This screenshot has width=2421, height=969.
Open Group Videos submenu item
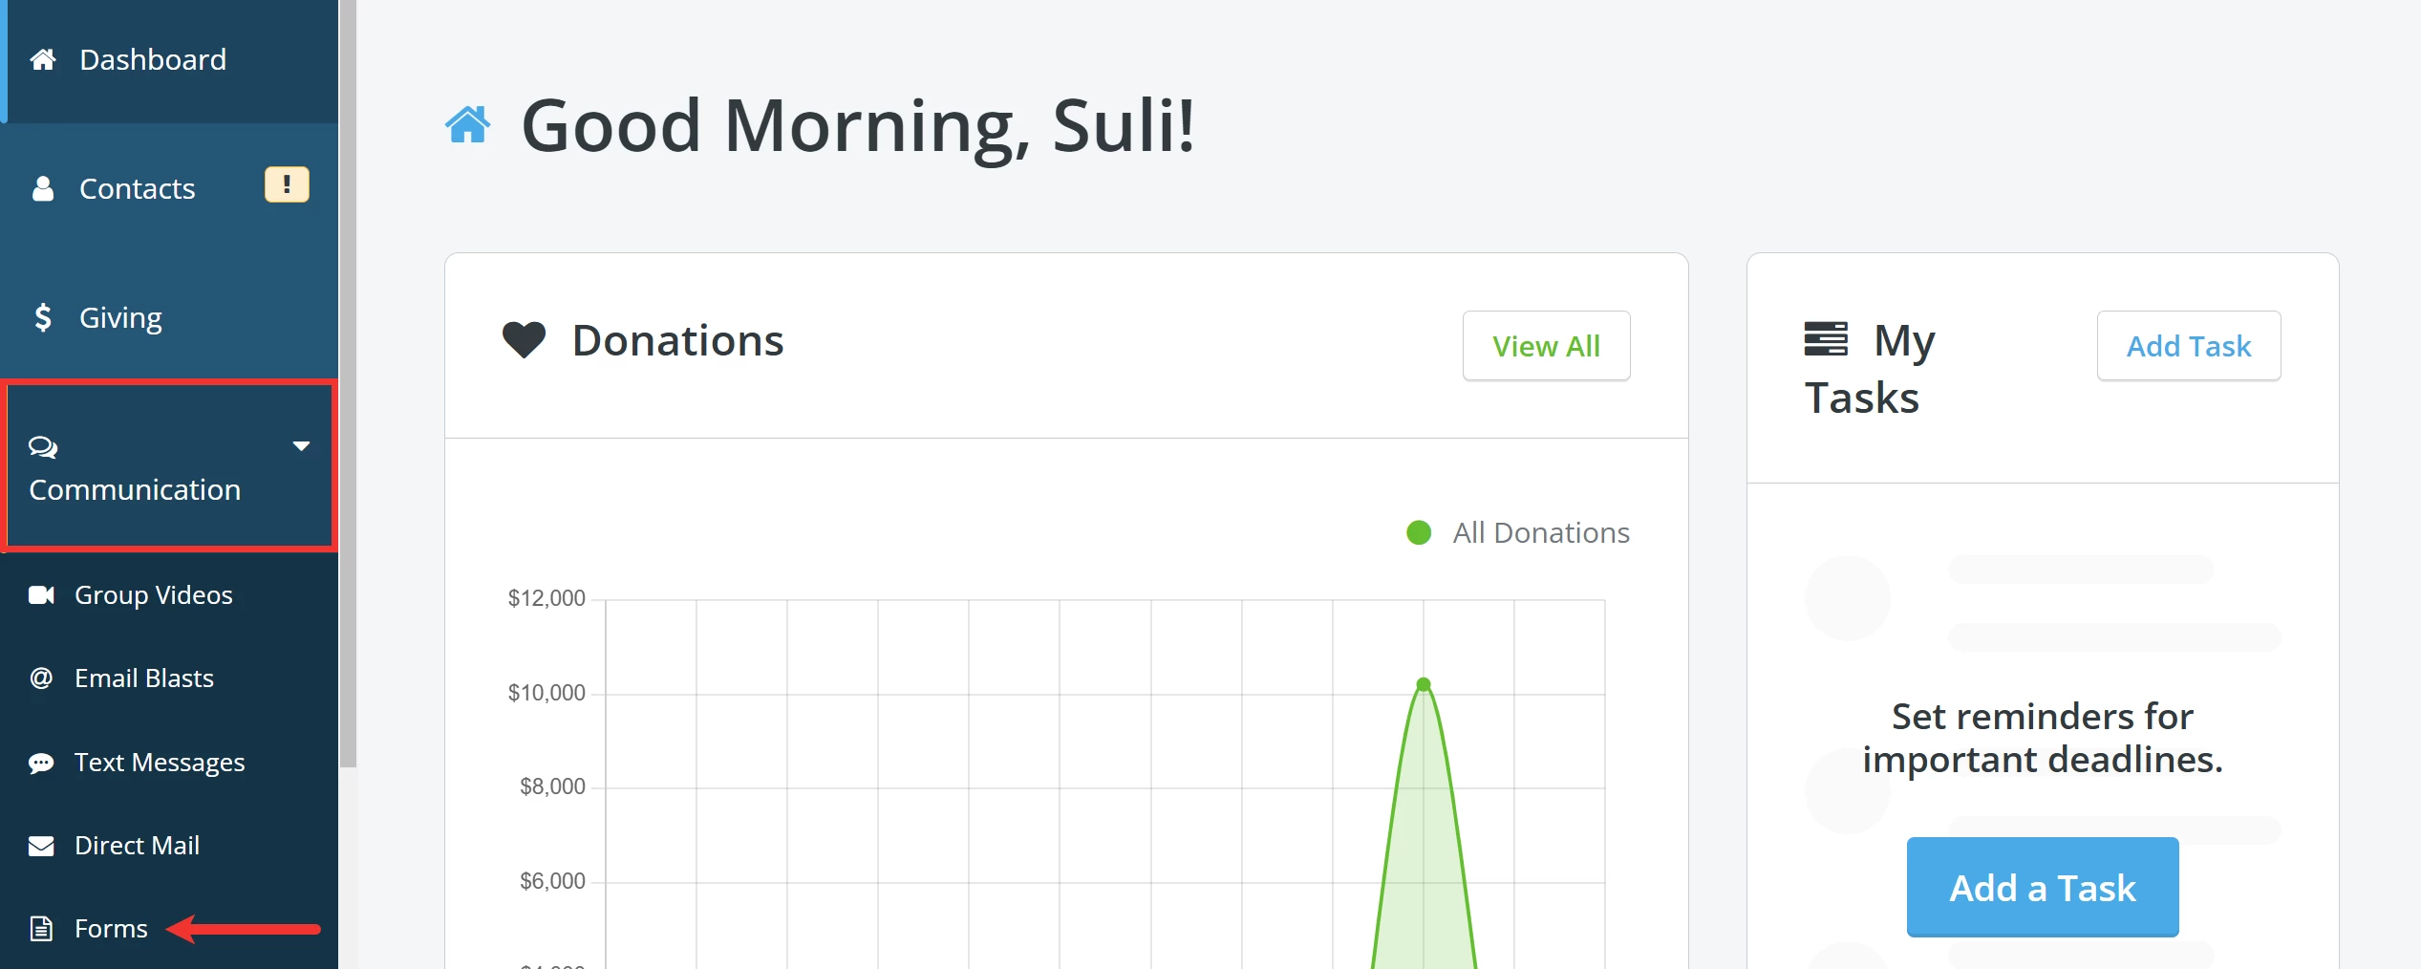169,595
